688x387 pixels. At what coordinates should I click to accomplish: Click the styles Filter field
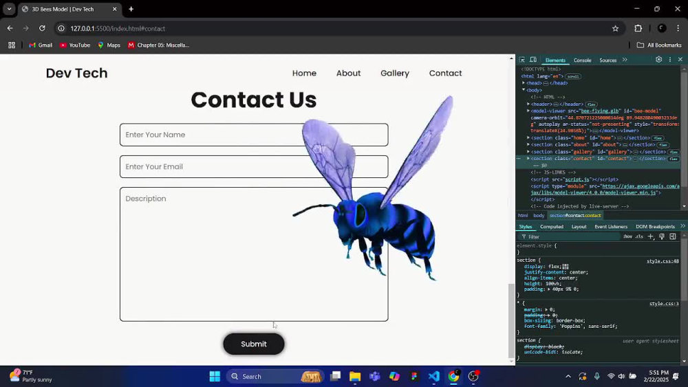[x=570, y=236]
